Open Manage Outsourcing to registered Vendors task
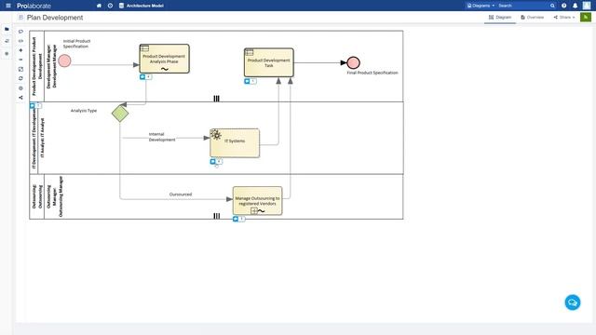The height and width of the screenshot is (335, 596). (x=257, y=201)
